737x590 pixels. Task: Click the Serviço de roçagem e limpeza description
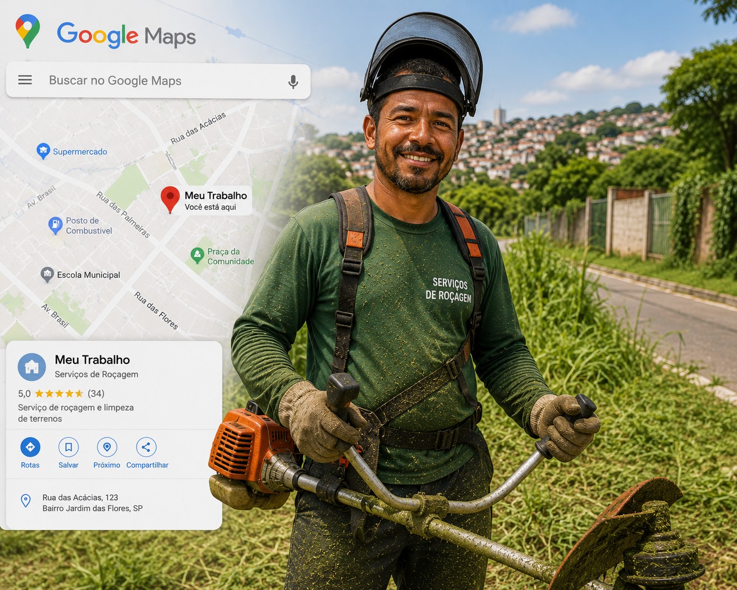pyautogui.click(x=76, y=413)
